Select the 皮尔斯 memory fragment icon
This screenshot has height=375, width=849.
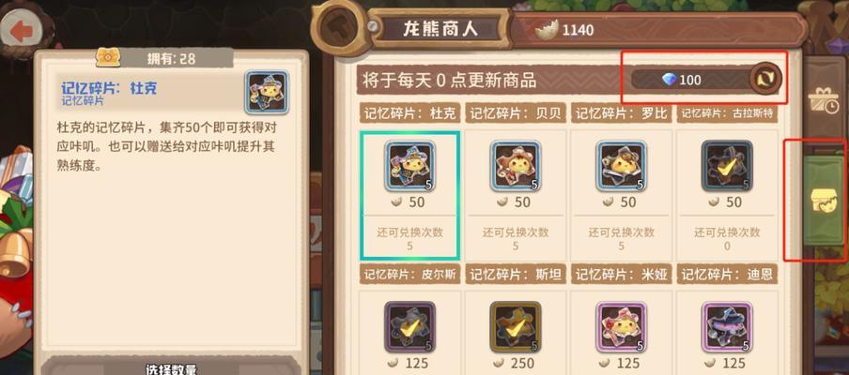(x=409, y=327)
